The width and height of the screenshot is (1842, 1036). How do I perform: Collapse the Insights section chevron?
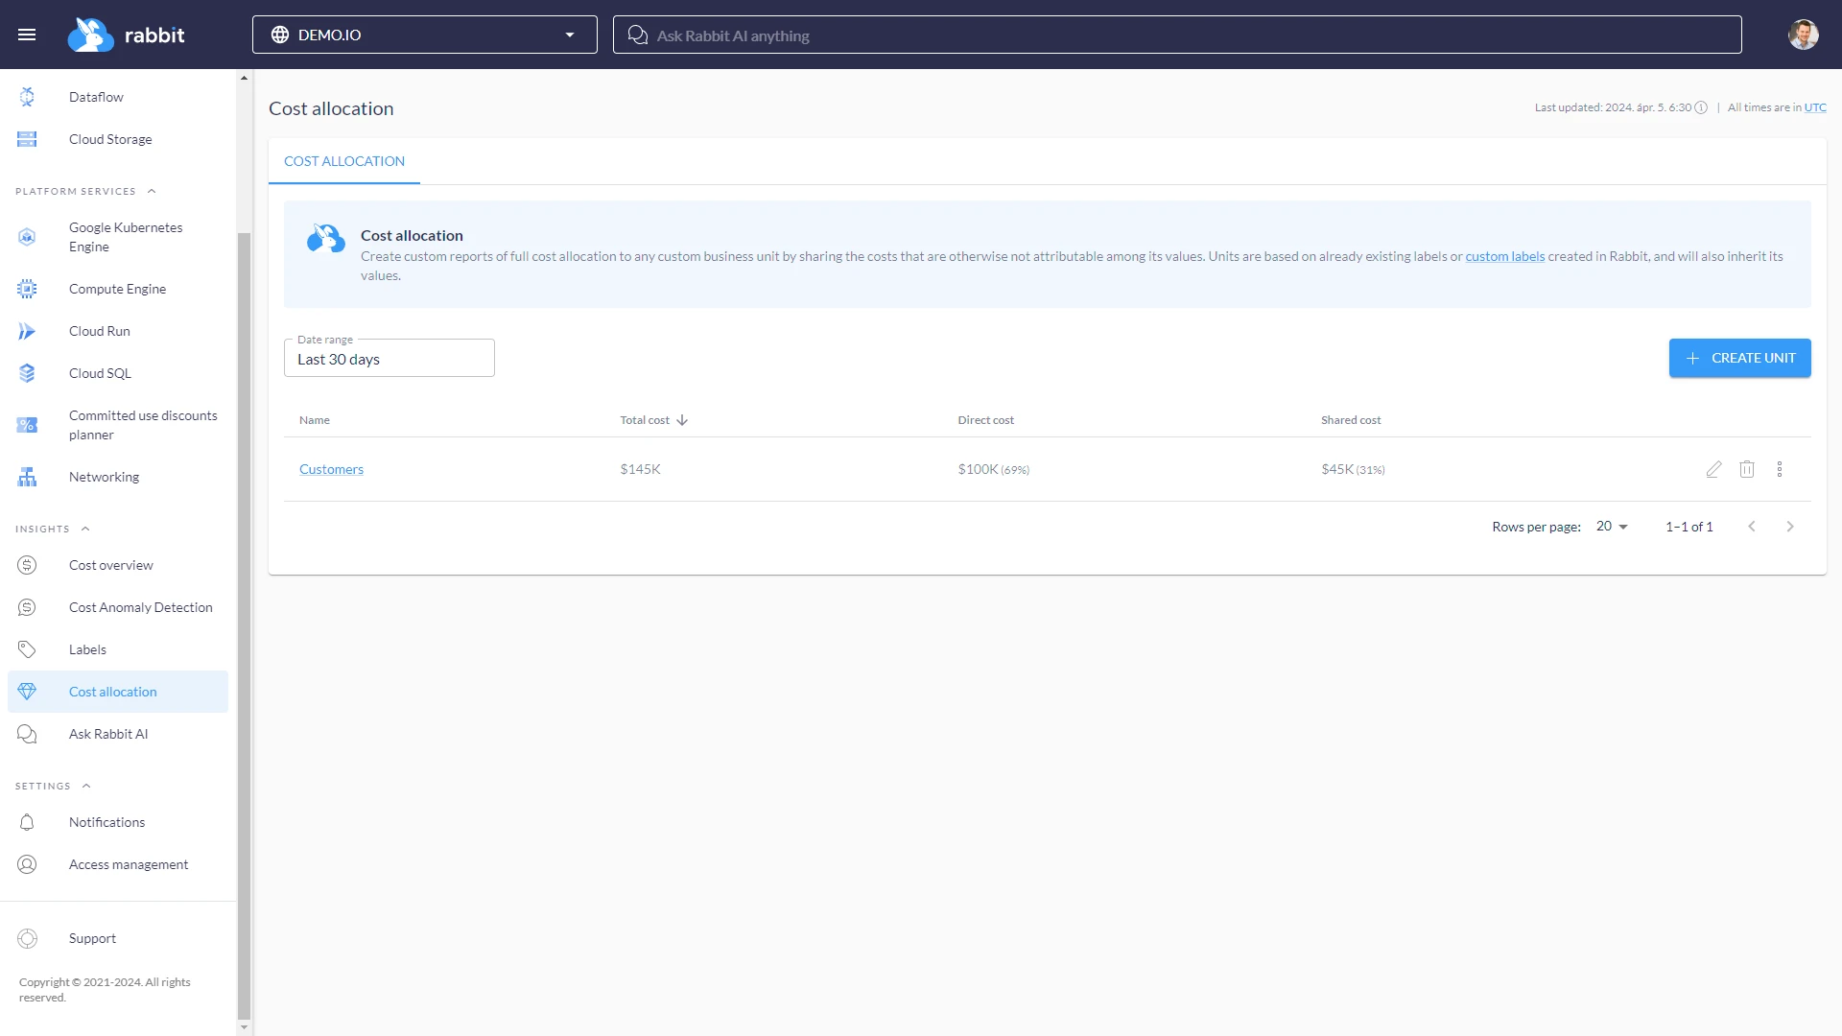click(85, 529)
